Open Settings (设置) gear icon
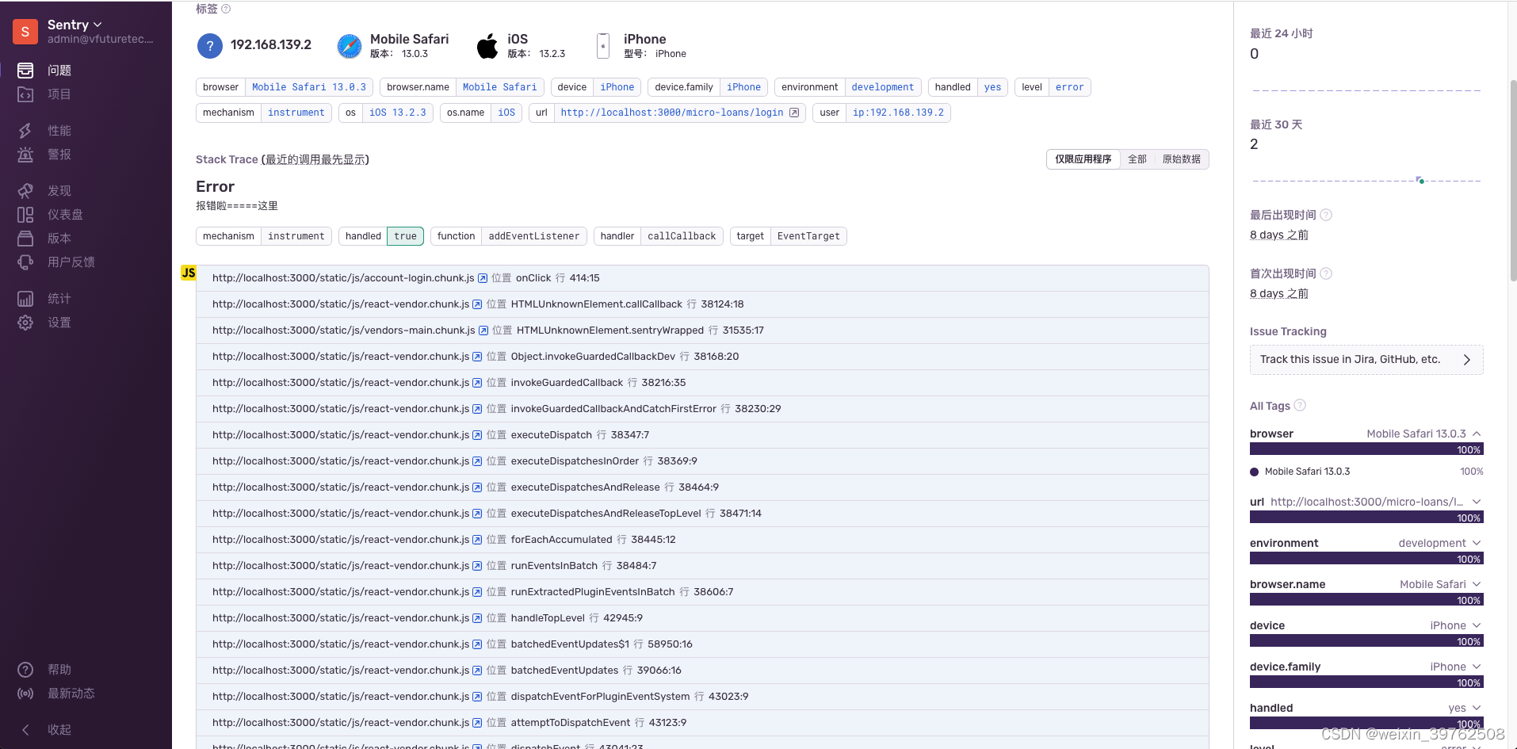1517x749 pixels. (x=25, y=323)
